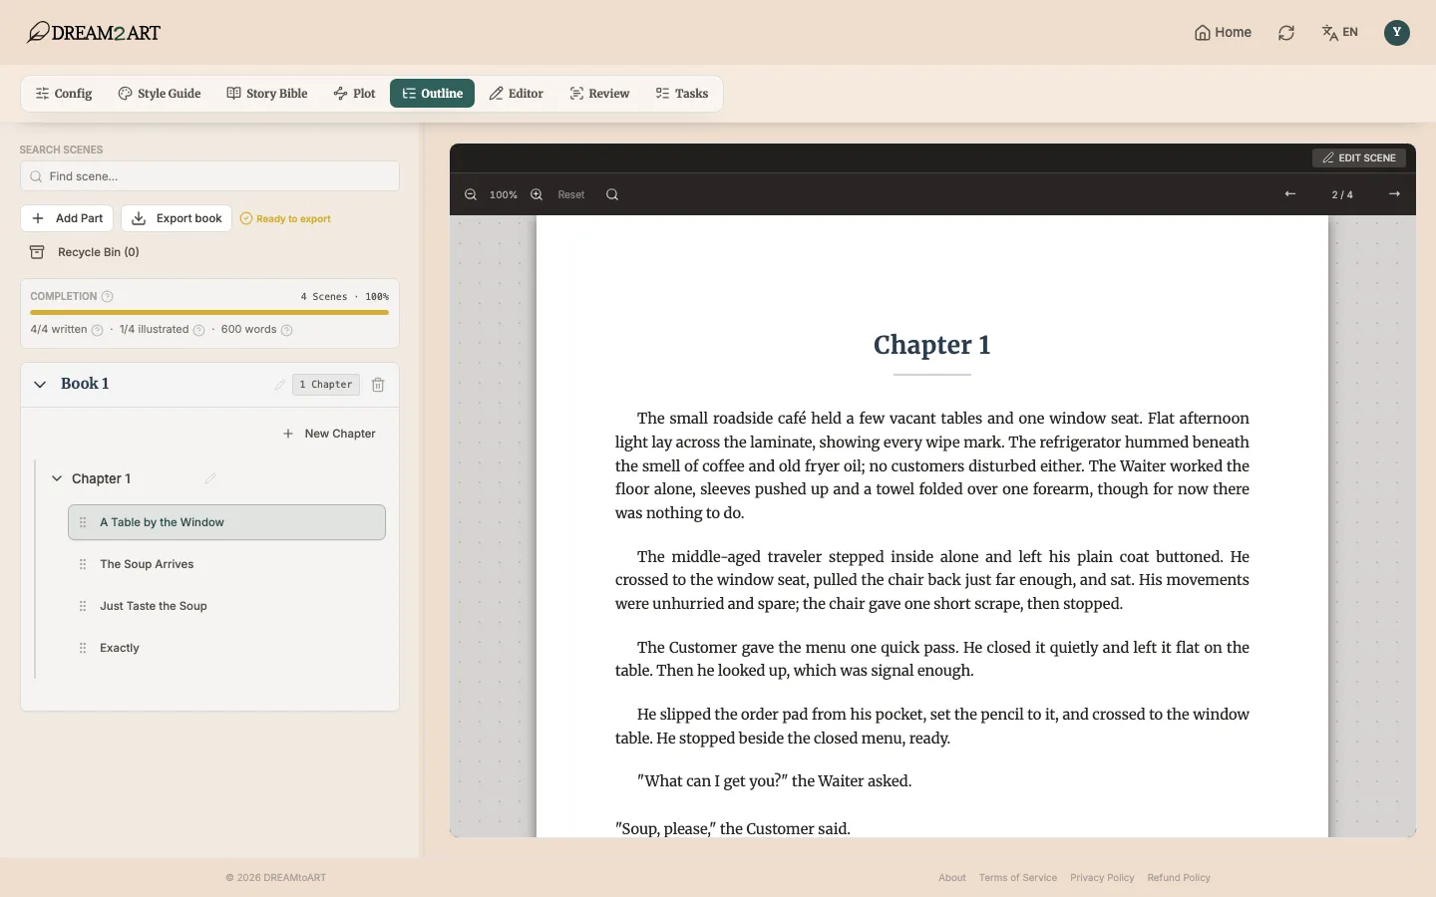Viewport: 1436px width, 897px height.
Task: Zoom in the page preview
Action: point(537,194)
